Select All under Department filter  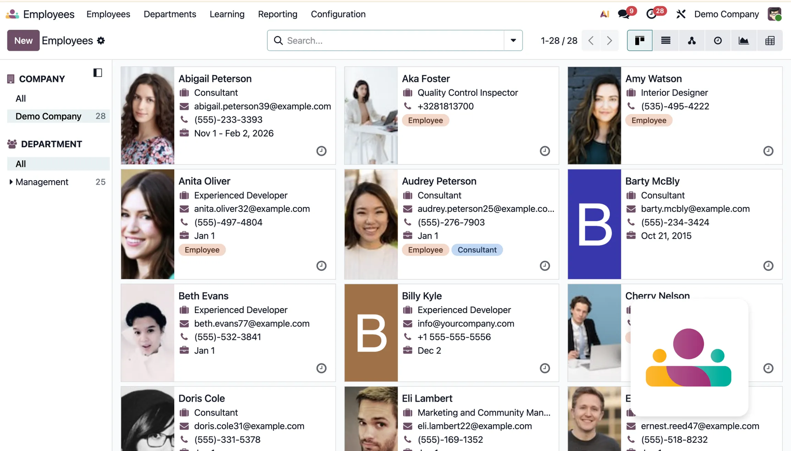pos(59,164)
